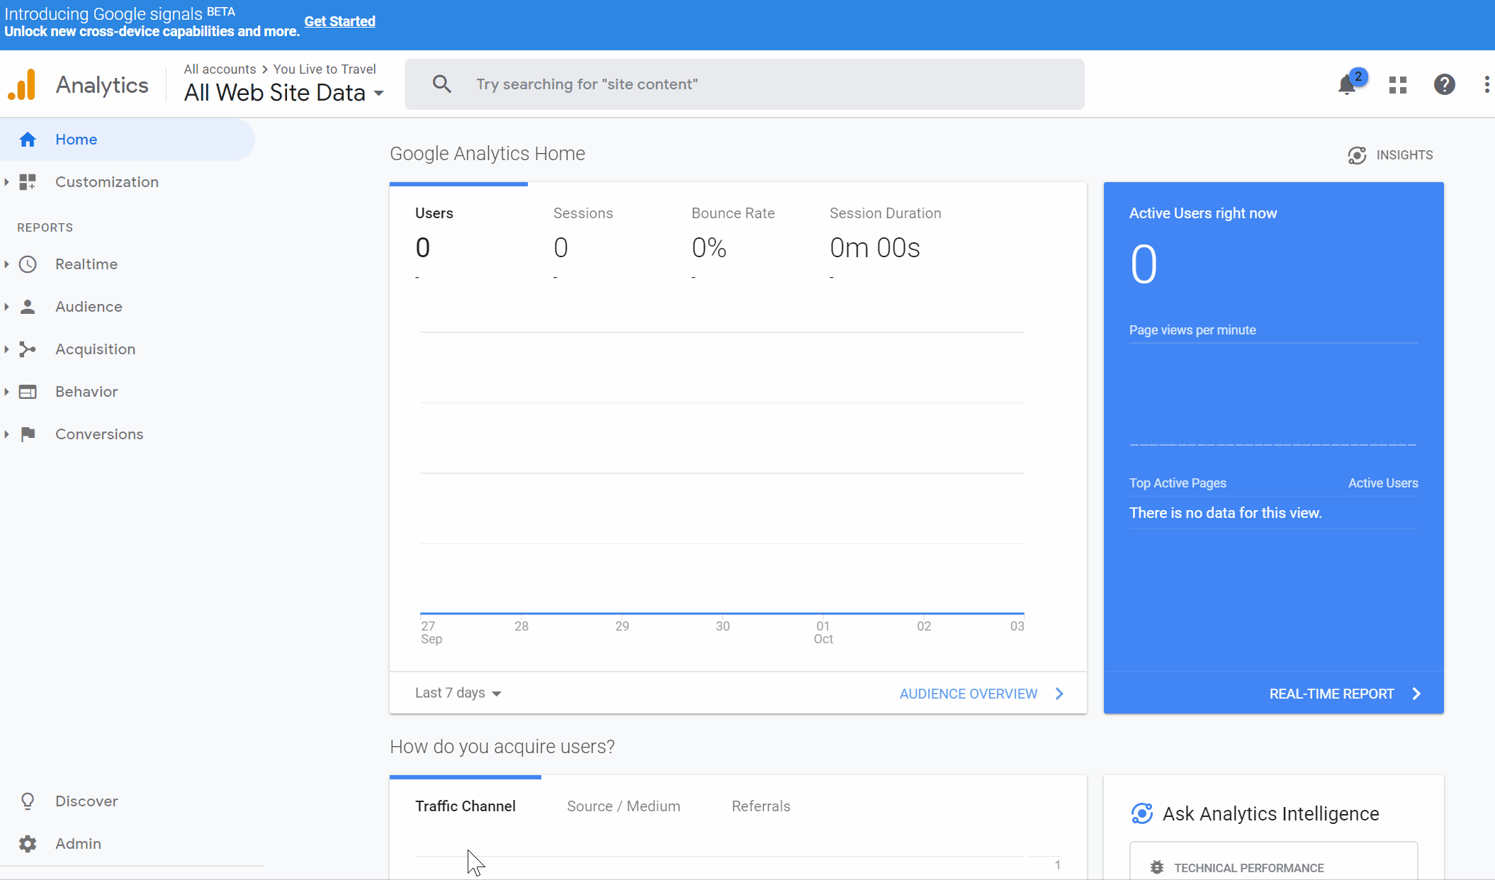Click the Admin gear icon

[x=28, y=844]
